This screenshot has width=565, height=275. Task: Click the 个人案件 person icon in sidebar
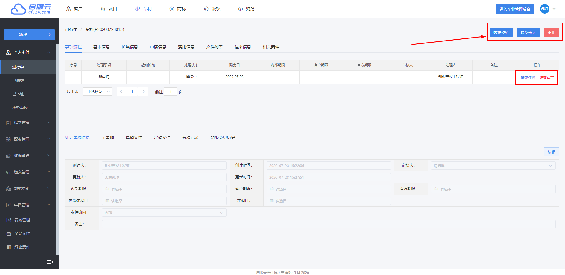[x=8, y=52]
